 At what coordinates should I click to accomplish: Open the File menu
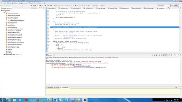click(1, 3)
